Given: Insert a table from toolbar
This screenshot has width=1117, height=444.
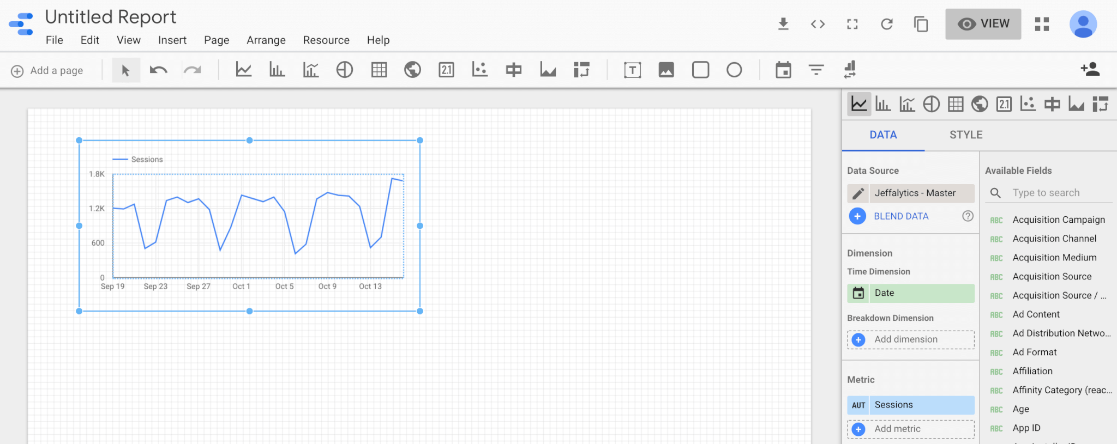Looking at the screenshot, I should coord(379,70).
